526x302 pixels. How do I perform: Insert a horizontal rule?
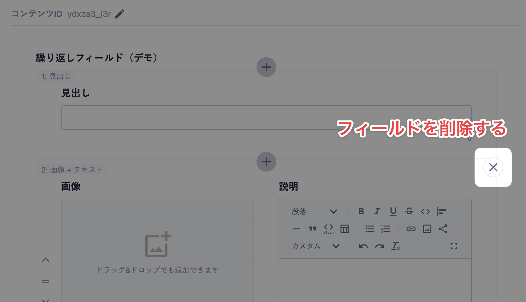pyautogui.click(x=297, y=229)
